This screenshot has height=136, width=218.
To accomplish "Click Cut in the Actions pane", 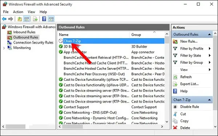I will [x=183, y=114].
